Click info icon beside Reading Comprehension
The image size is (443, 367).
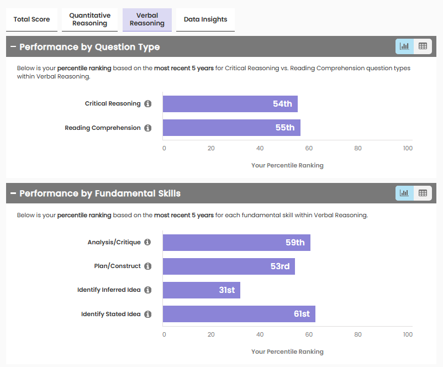pyautogui.click(x=147, y=128)
